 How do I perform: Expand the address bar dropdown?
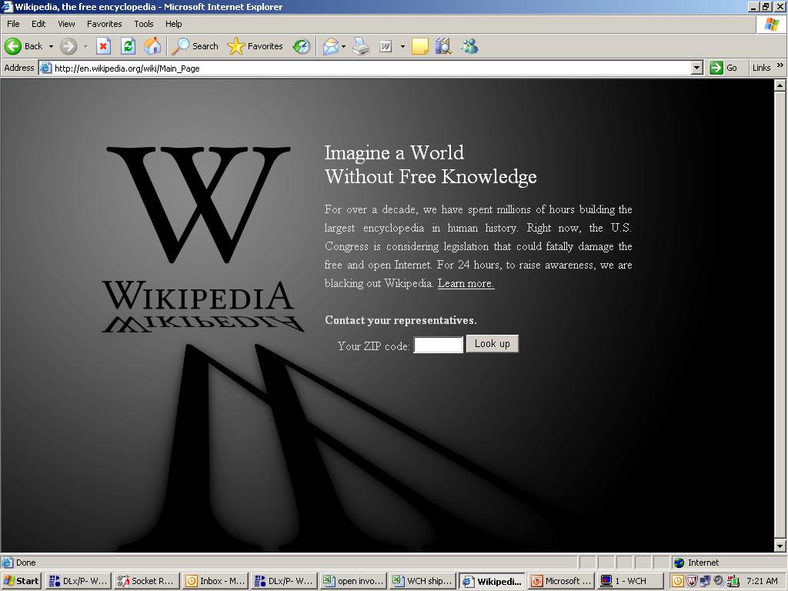click(x=696, y=68)
